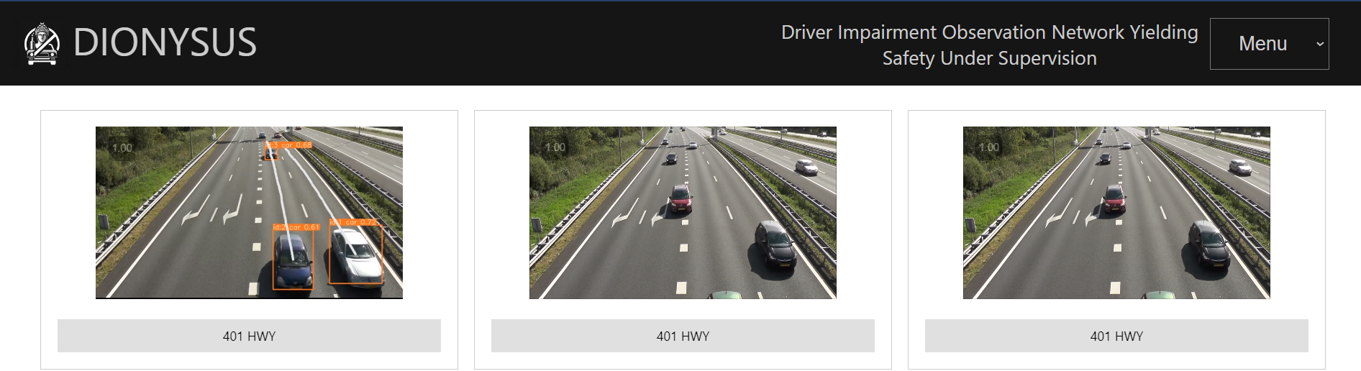
Task: Open the Menu dropdown
Action: pos(1269,44)
